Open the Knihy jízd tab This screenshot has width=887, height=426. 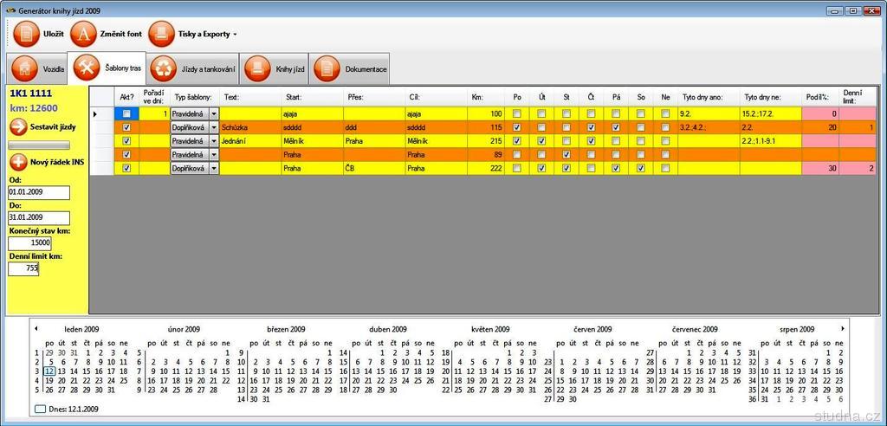(256, 68)
